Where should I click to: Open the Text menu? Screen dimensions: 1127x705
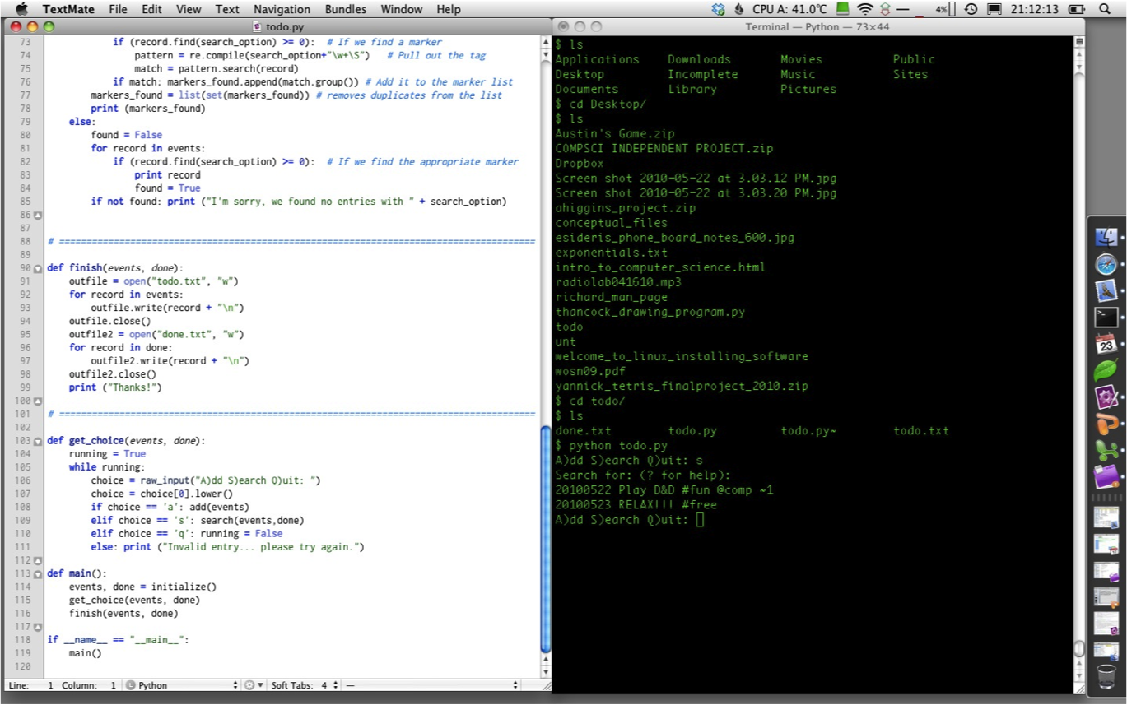click(227, 9)
